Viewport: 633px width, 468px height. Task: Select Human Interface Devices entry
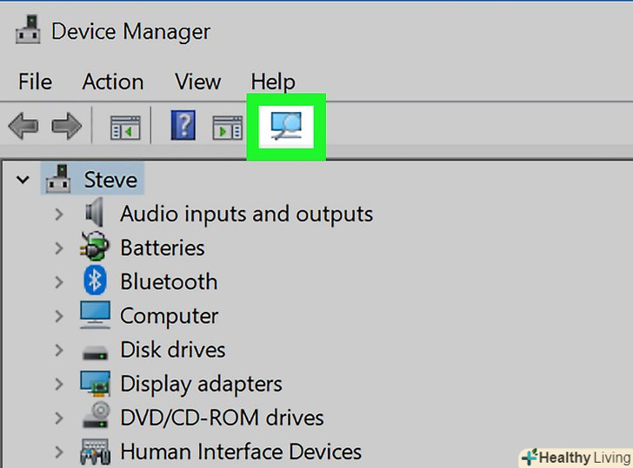(x=240, y=452)
